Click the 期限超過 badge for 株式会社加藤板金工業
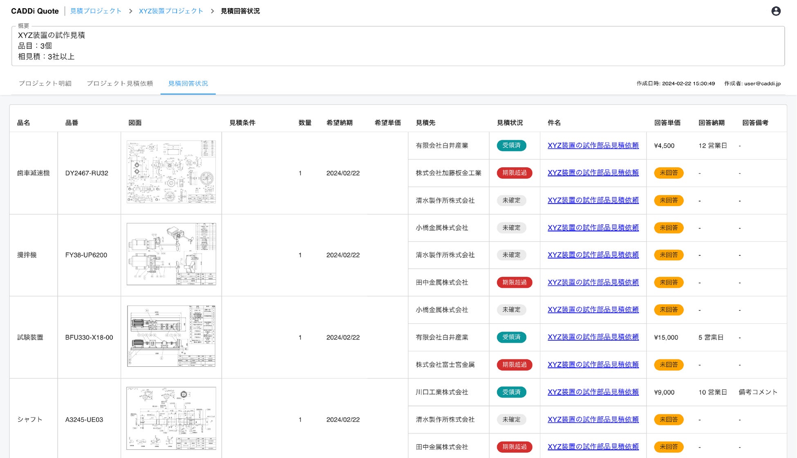Viewport: 797px width, 458px height. coord(514,173)
